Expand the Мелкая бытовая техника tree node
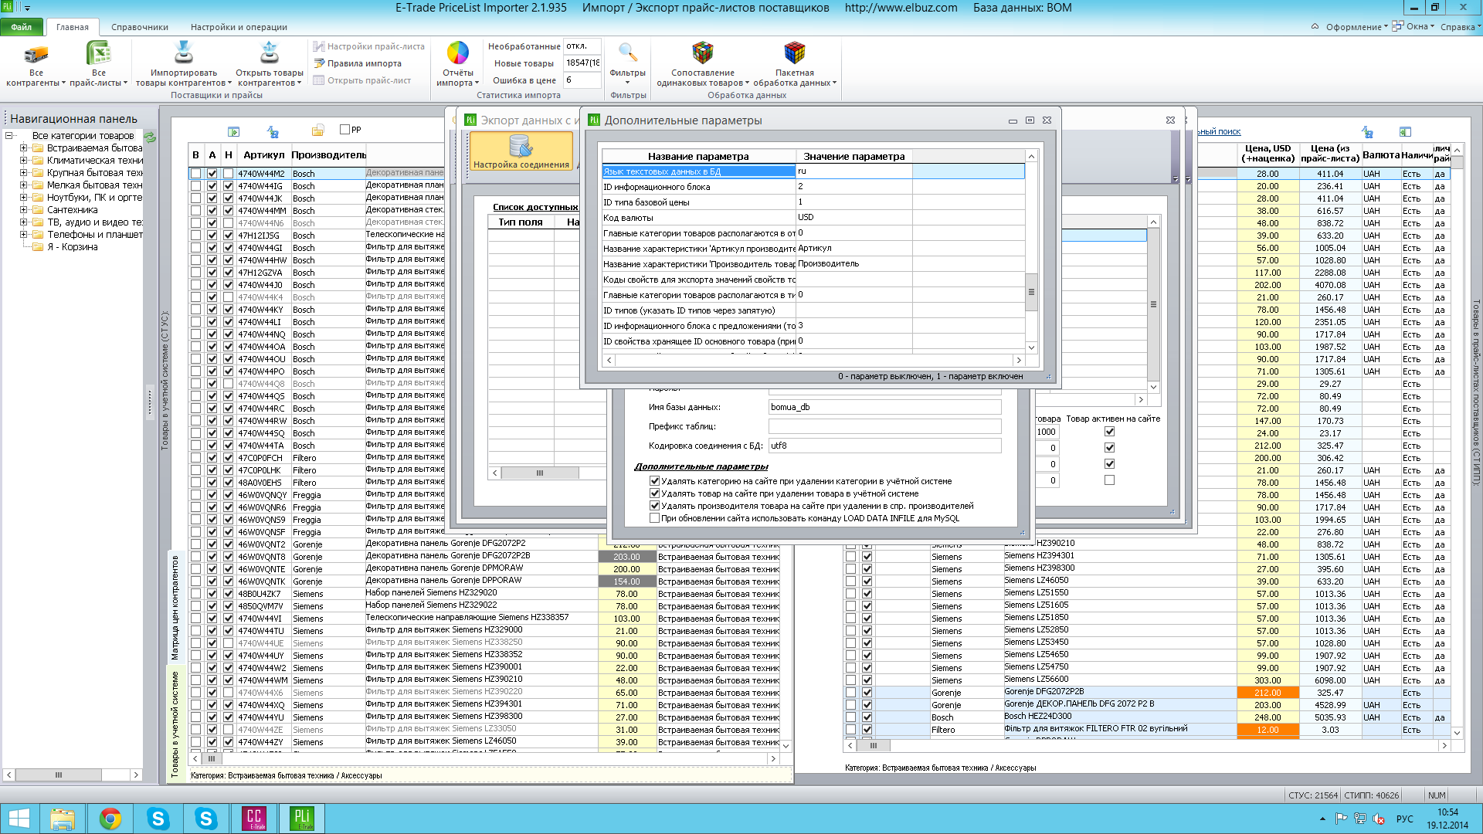1483x834 pixels. [23, 185]
